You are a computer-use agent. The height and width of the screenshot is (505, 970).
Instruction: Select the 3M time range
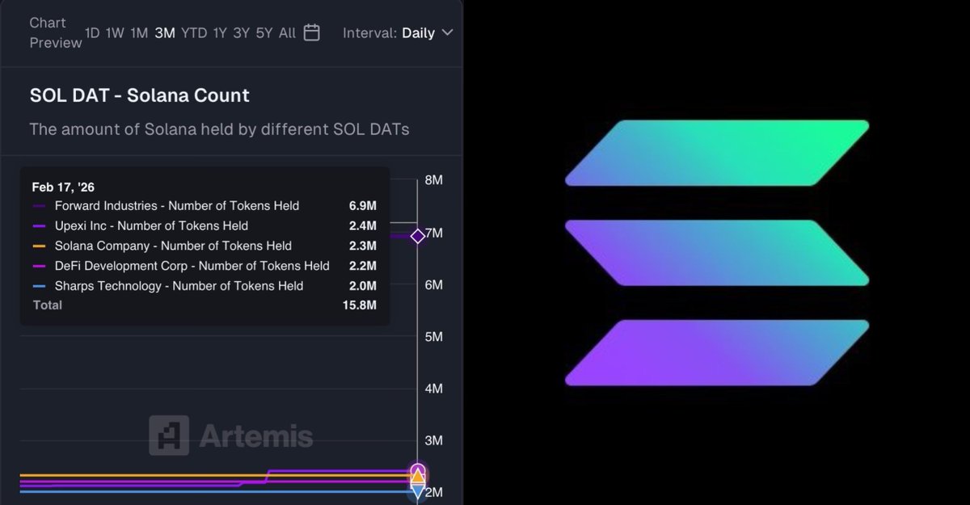[165, 33]
